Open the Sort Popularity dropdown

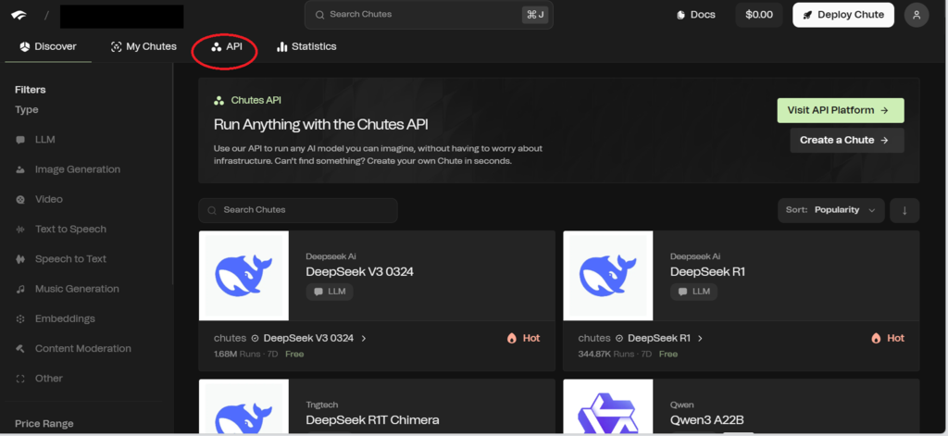click(x=831, y=210)
